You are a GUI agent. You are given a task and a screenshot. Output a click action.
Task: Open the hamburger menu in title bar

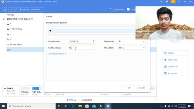point(161,2)
